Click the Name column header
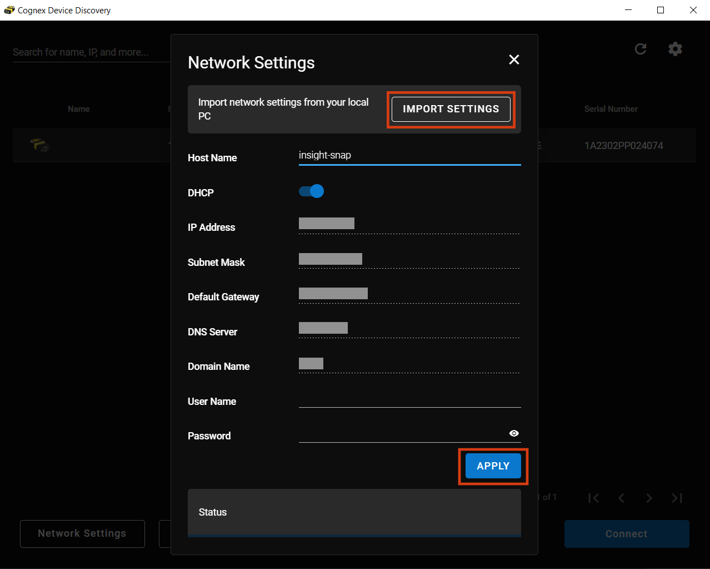 [x=78, y=109]
